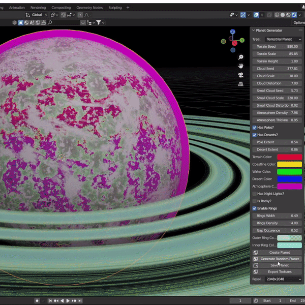Jump to the start frame
This screenshot has width=305, height=305.
click(x=50, y=301)
